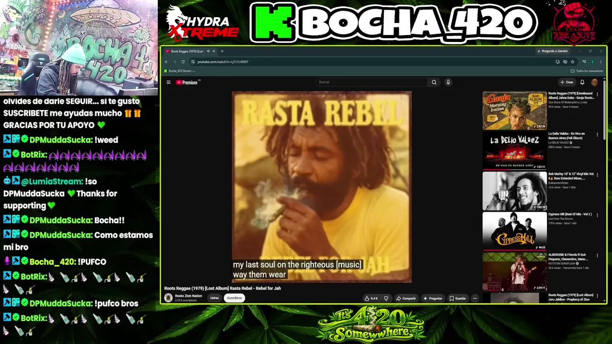612x344 pixels.
Task: Open Bob Marley vinyl mix thumbnail
Action: coord(514,191)
